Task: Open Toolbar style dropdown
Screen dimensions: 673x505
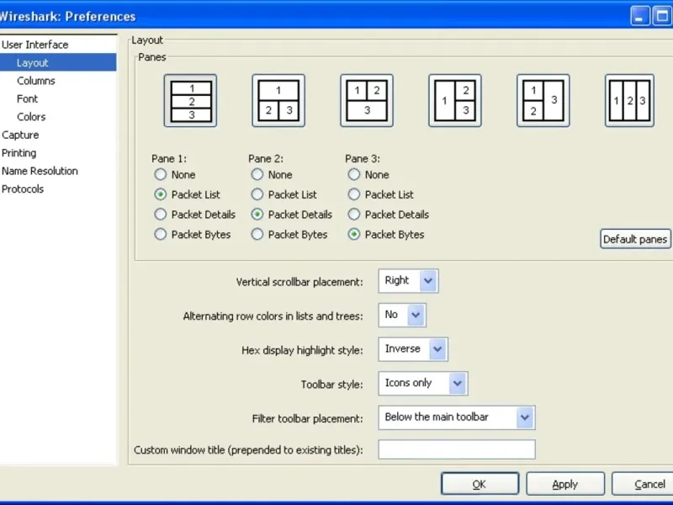Action: (x=423, y=384)
